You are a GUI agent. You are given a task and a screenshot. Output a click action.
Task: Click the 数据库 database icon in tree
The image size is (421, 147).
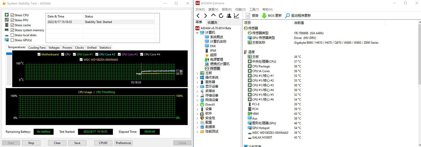202,127
